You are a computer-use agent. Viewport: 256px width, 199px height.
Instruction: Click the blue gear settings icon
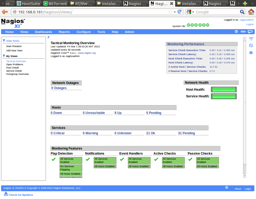click(251, 53)
